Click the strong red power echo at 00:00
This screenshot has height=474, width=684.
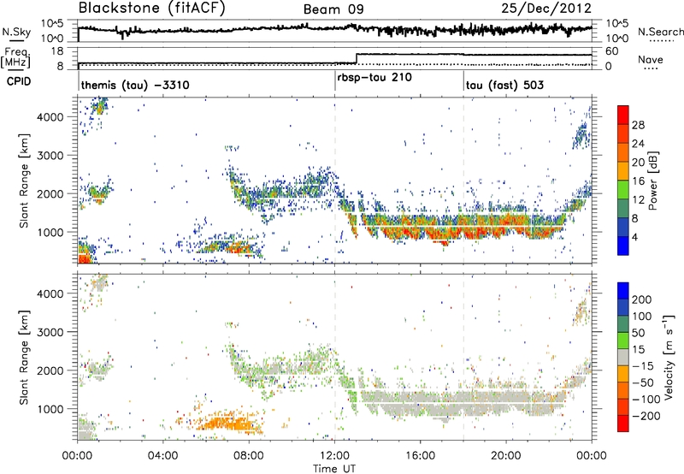pos(84,258)
